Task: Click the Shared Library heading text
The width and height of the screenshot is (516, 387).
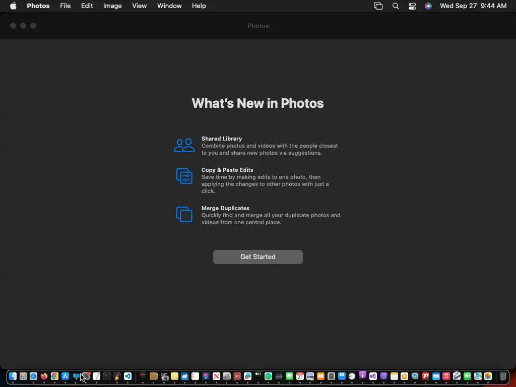Action: coord(222,139)
